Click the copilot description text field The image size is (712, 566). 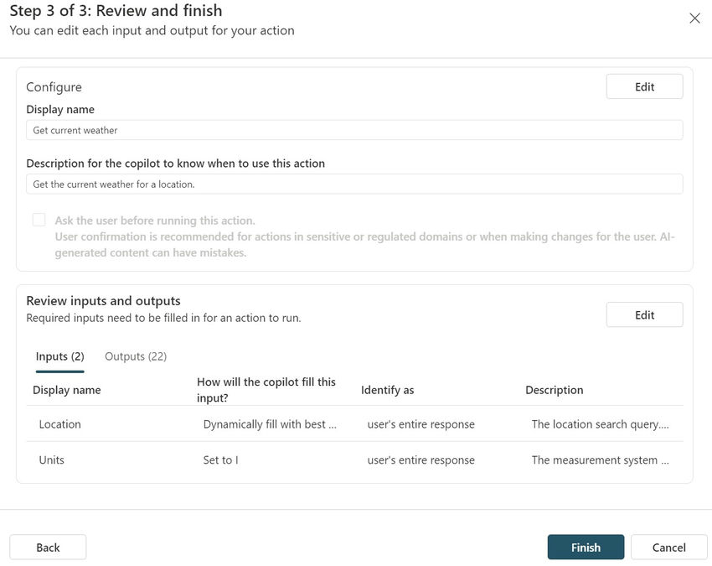point(354,184)
